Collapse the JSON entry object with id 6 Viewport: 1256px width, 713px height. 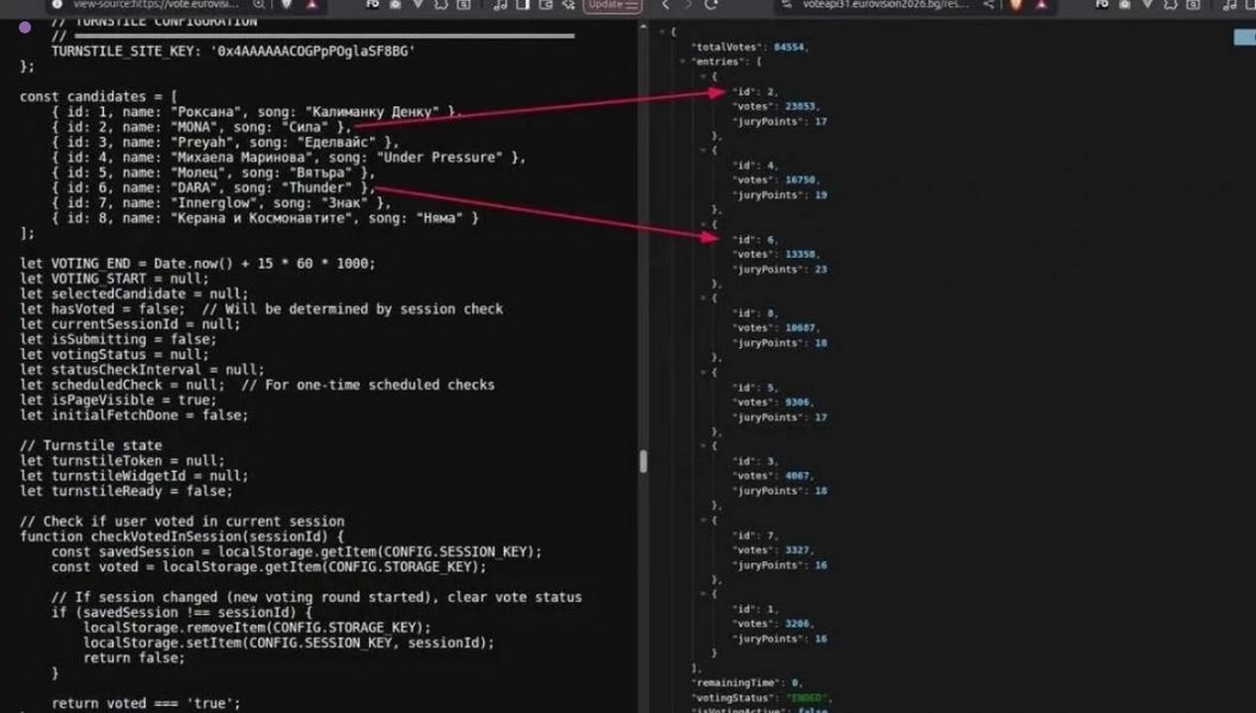point(703,226)
